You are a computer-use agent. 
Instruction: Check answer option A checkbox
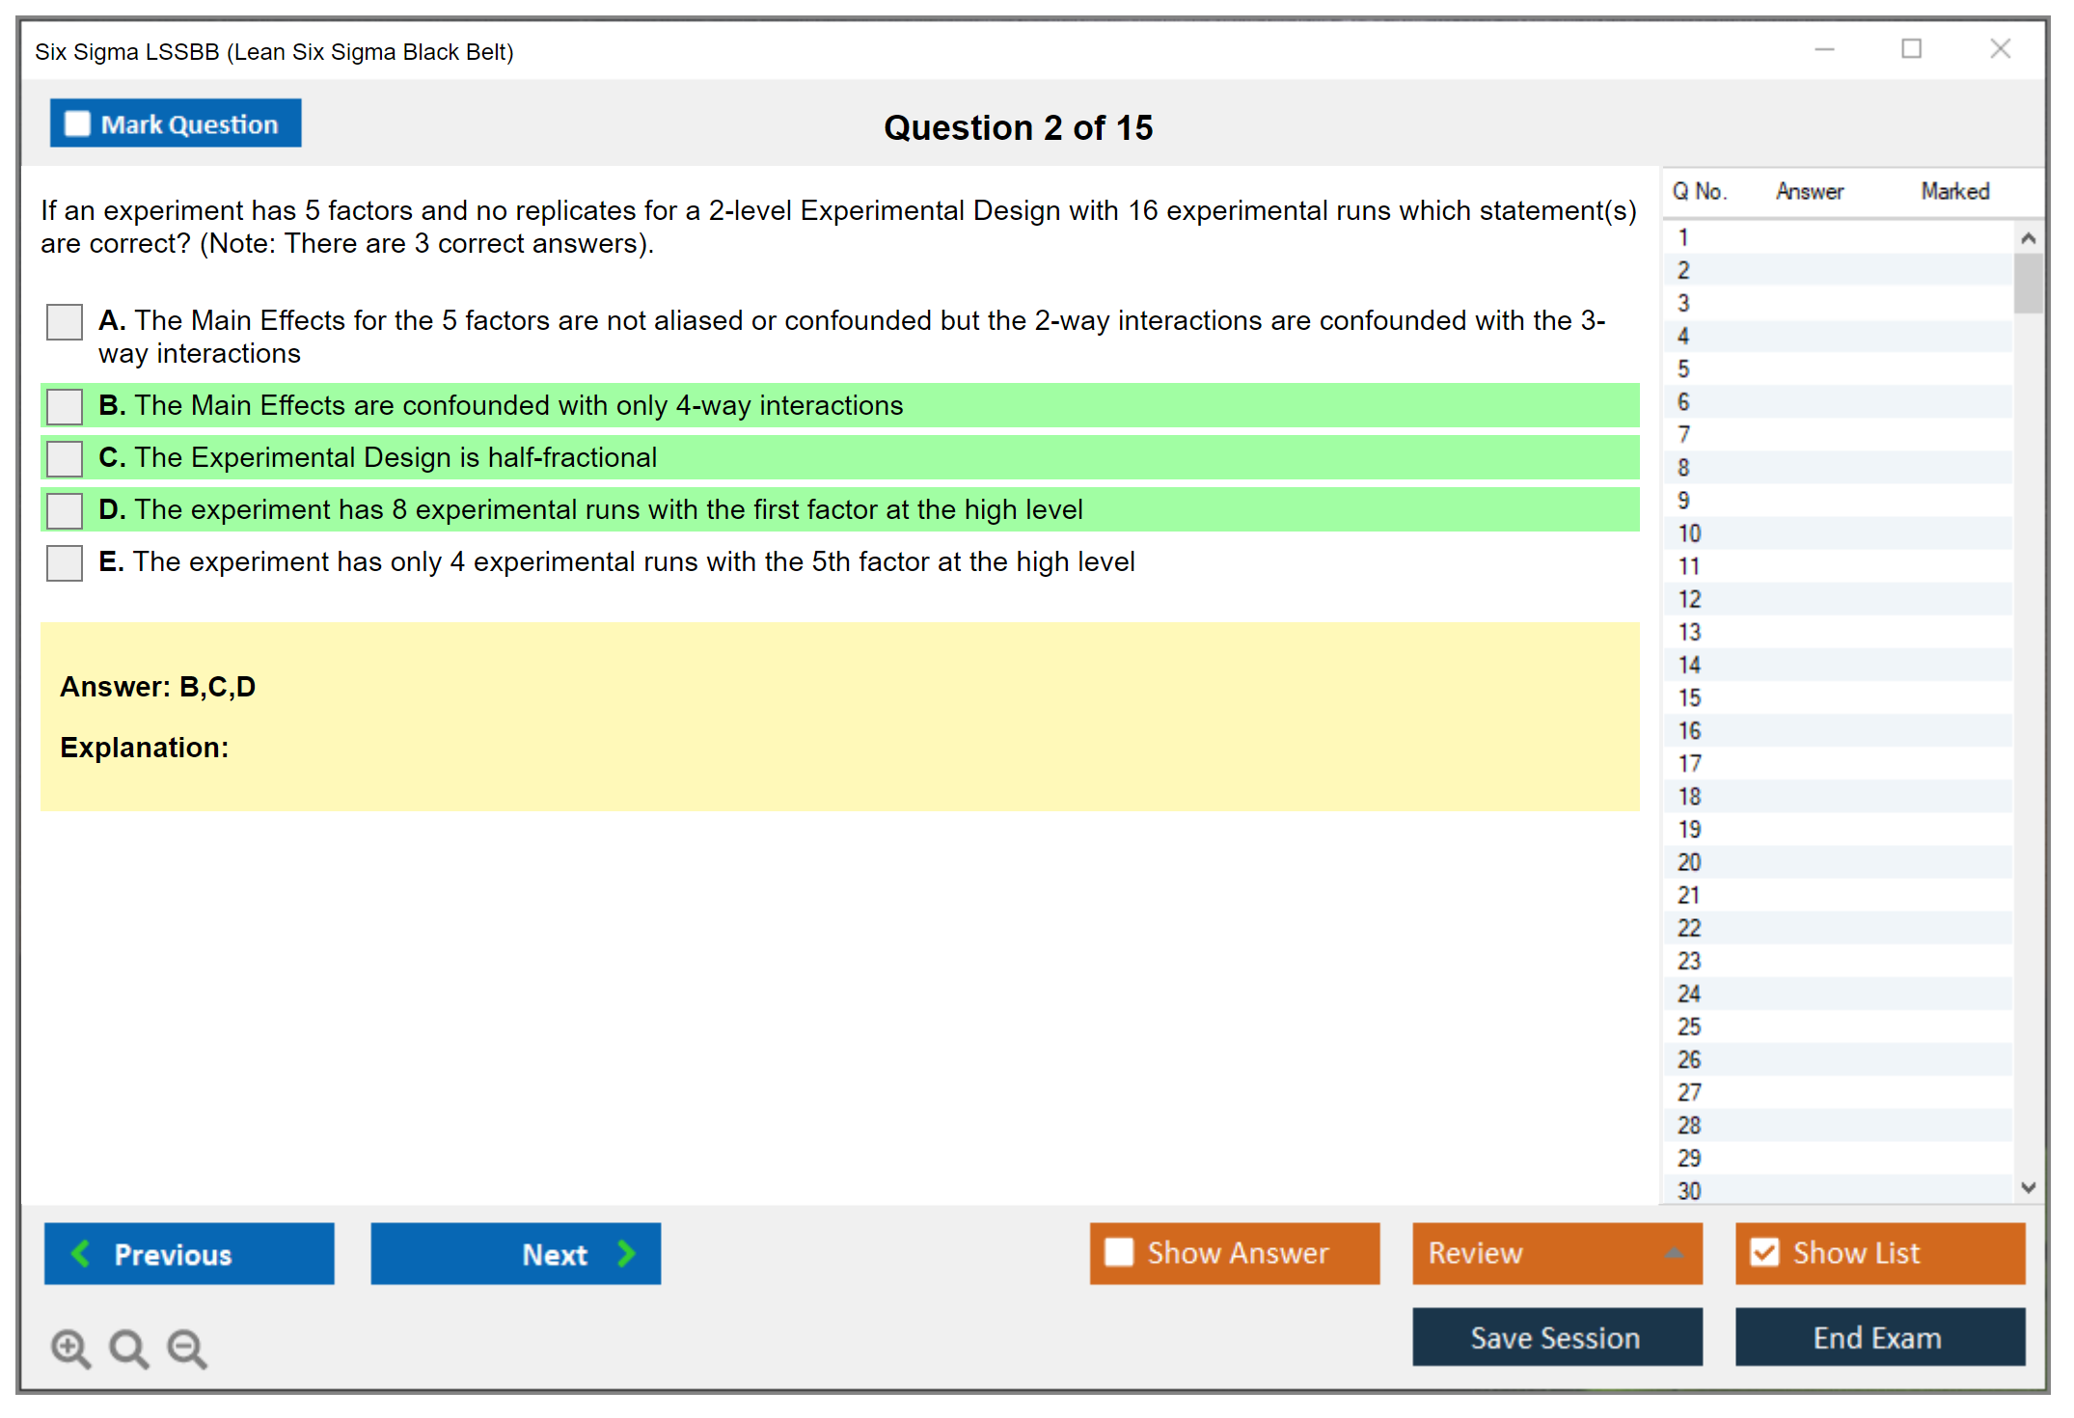[x=65, y=322]
